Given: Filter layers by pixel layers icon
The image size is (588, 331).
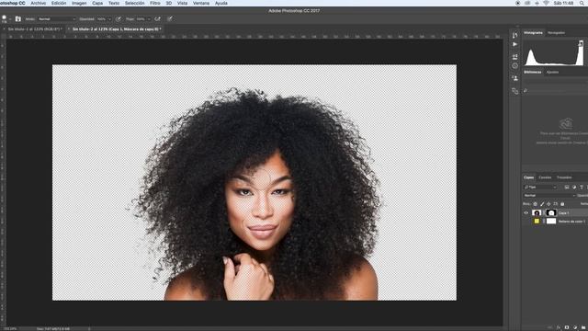Looking at the screenshot, I should [x=567, y=187].
